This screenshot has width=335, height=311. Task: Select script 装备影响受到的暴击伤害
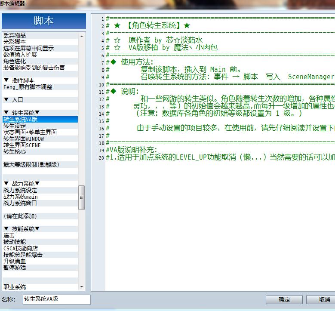click(40, 68)
